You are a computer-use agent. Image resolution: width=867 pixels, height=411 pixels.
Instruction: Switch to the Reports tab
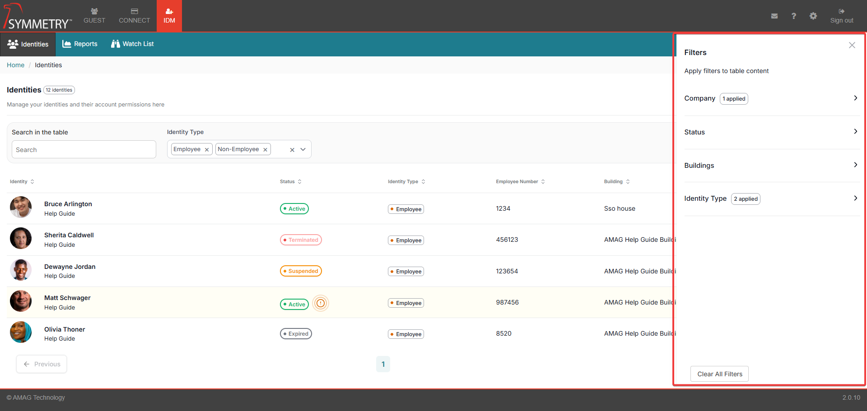click(x=80, y=44)
